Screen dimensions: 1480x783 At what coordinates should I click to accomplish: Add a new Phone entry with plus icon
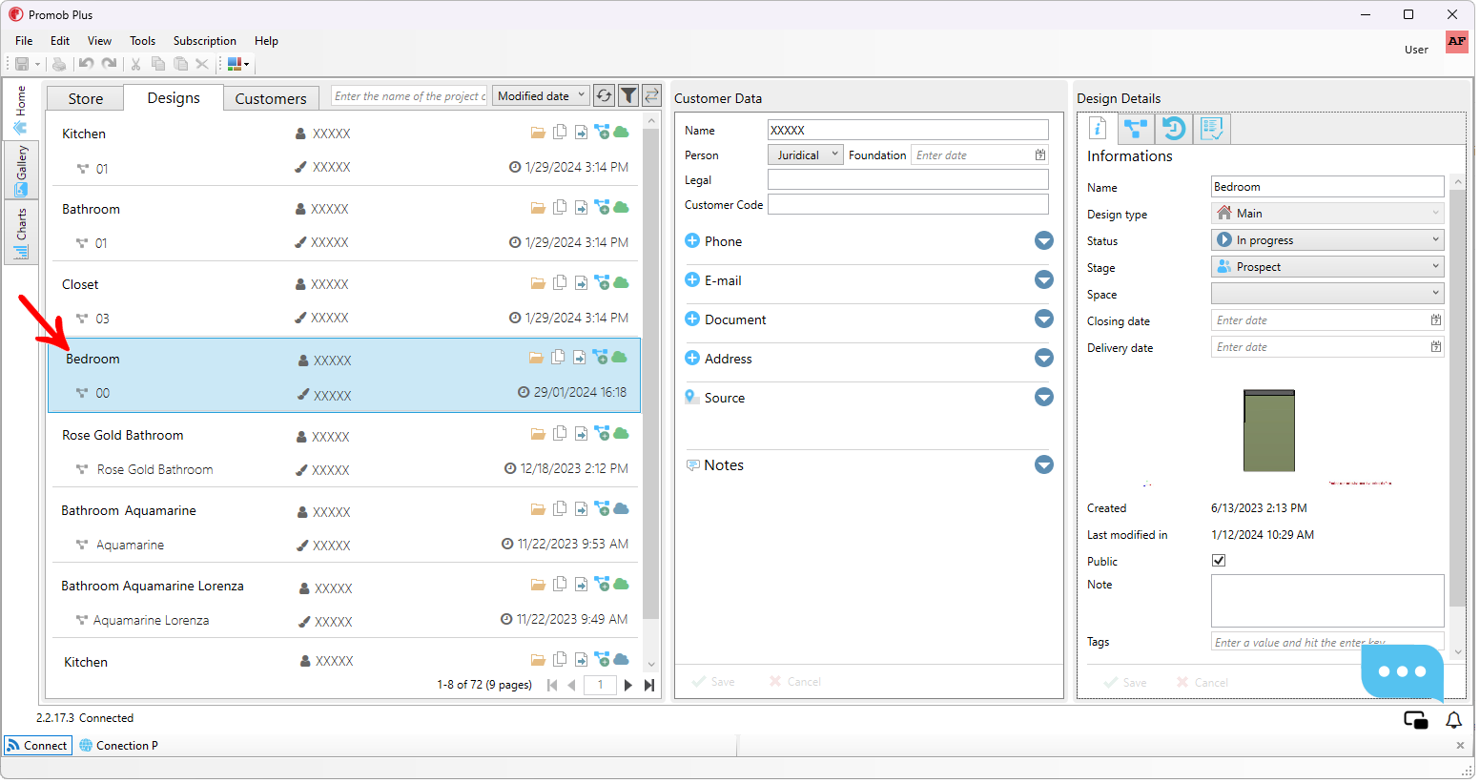click(x=692, y=240)
